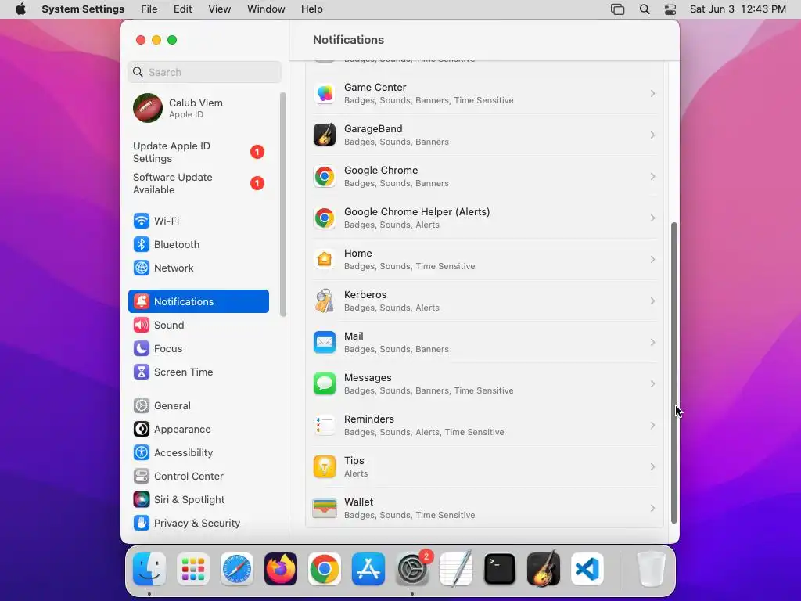
Task: Open the Help menu
Action: tap(311, 9)
